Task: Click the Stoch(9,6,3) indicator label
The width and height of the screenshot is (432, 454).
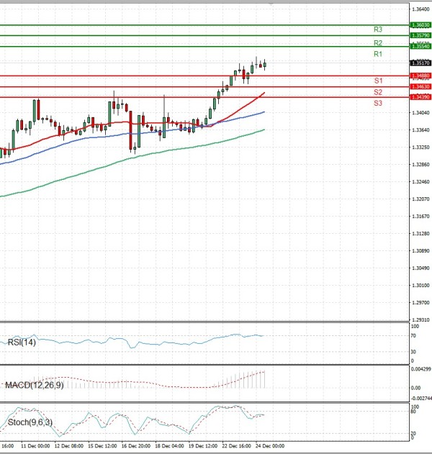Action: 29,422
